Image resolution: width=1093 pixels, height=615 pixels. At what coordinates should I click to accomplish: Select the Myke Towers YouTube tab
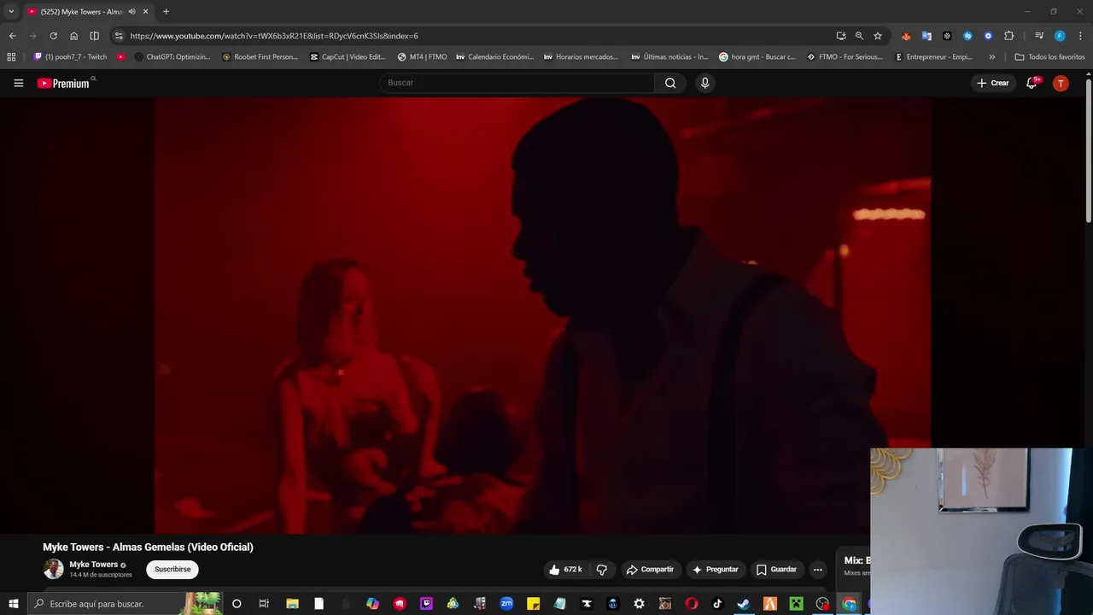[x=81, y=12]
